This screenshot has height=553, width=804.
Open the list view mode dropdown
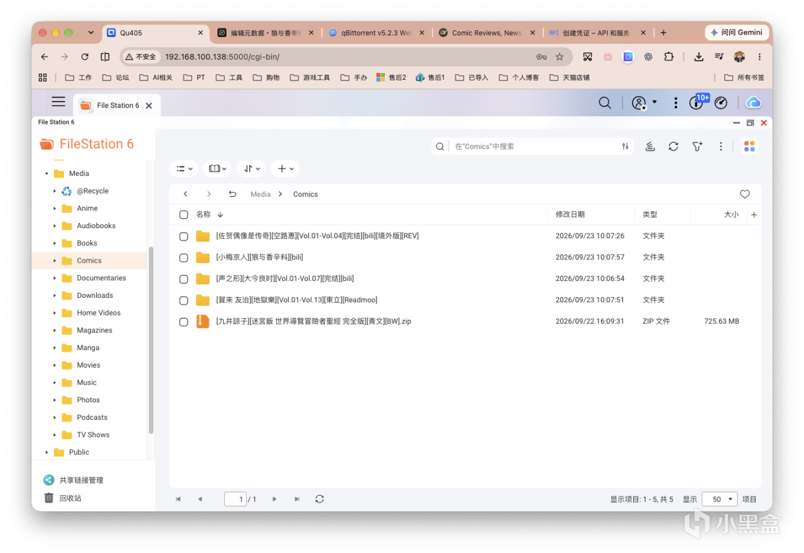pos(184,168)
